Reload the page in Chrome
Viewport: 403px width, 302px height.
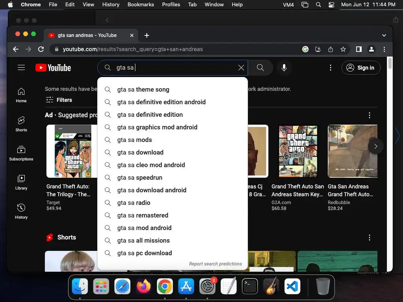(x=41, y=49)
